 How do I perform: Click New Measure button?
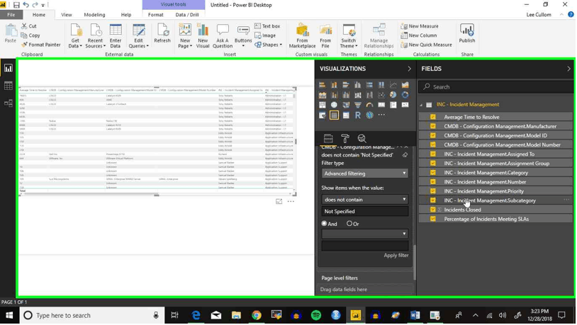pos(420,26)
